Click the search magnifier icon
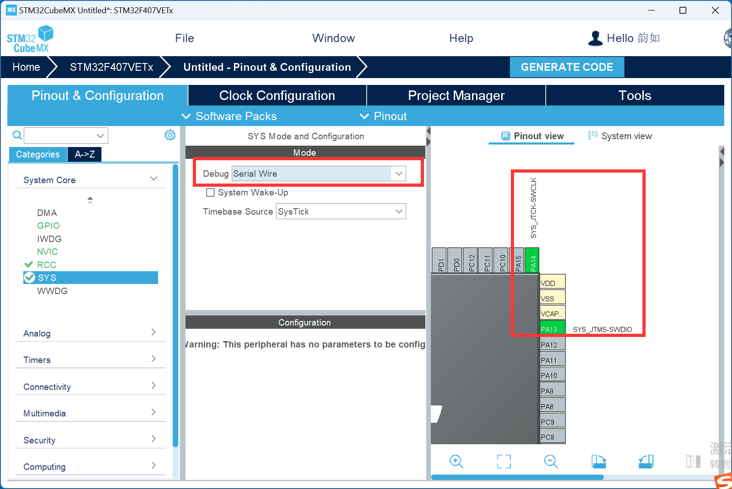 [17, 135]
